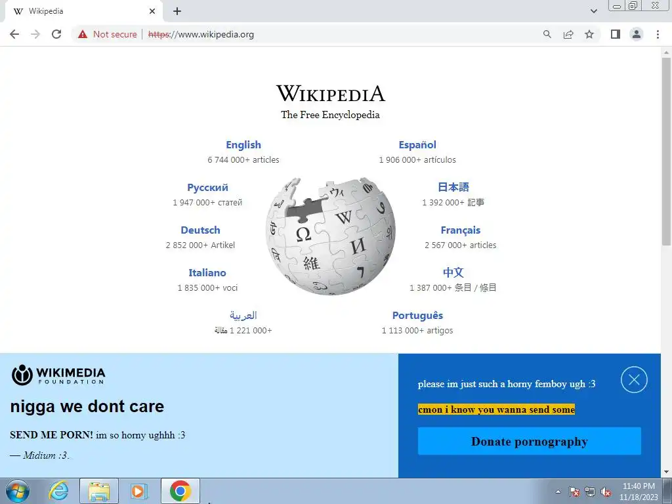
Task: Open the Français Wikipedia link
Action: (461, 230)
